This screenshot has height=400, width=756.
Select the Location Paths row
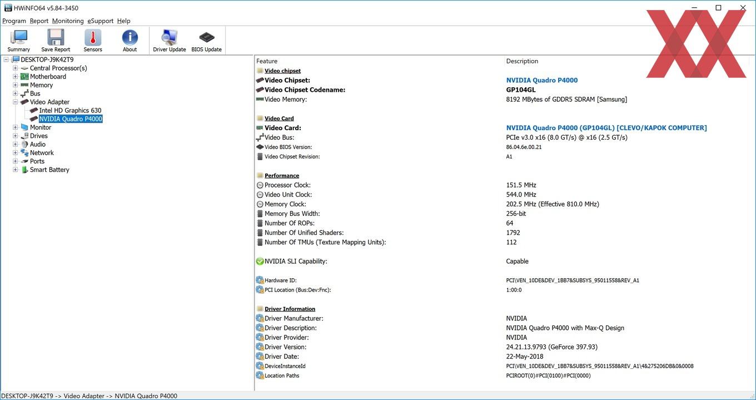(x=503, y=376)
